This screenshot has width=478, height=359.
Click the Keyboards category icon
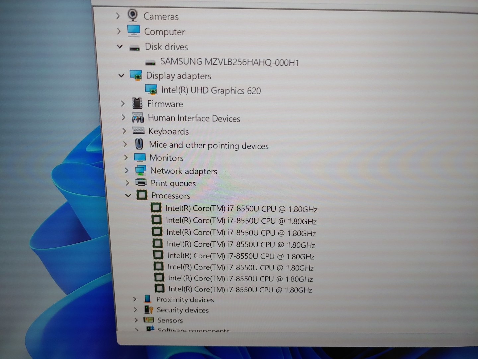(x=138, y=130)
